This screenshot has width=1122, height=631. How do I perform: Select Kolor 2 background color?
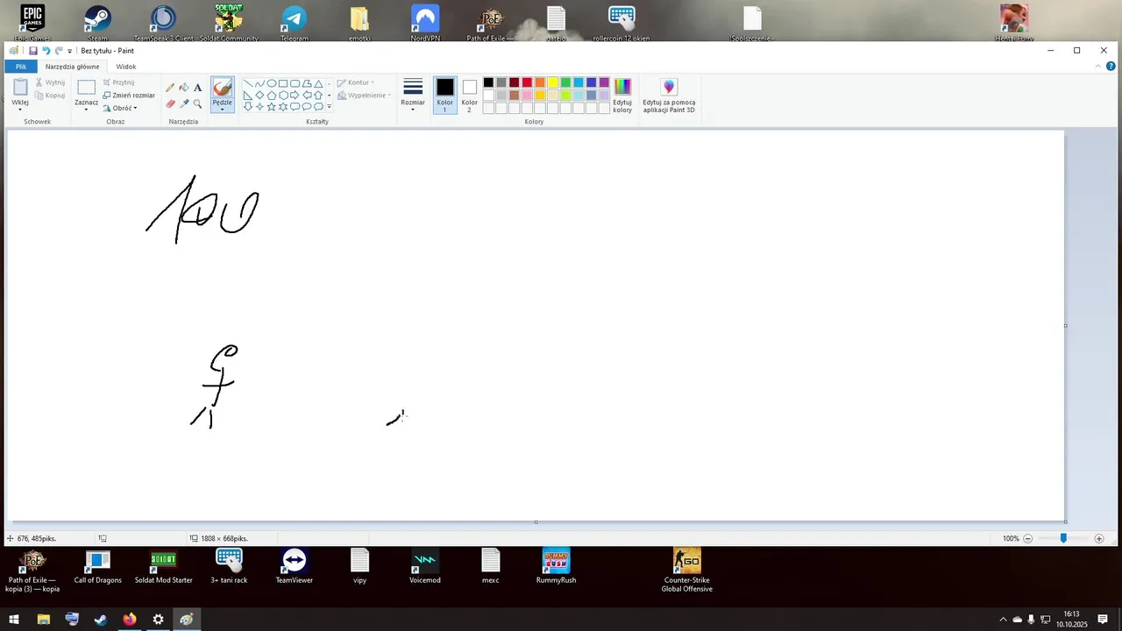(x=470, y=95)
